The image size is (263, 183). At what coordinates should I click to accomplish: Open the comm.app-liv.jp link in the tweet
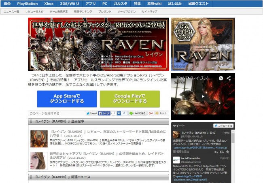(x=194, y=148)
